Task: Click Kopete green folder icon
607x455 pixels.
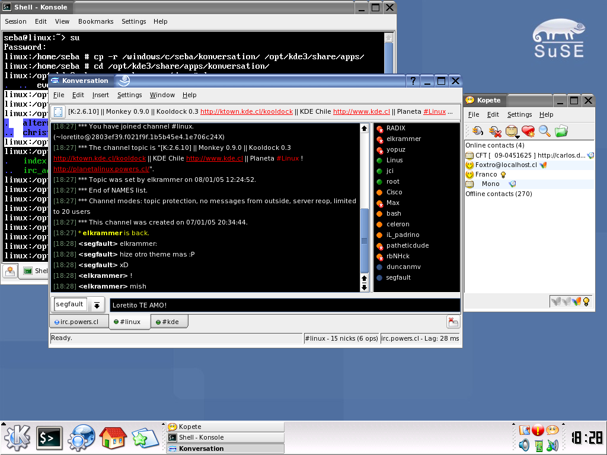Action: [561, 131]
